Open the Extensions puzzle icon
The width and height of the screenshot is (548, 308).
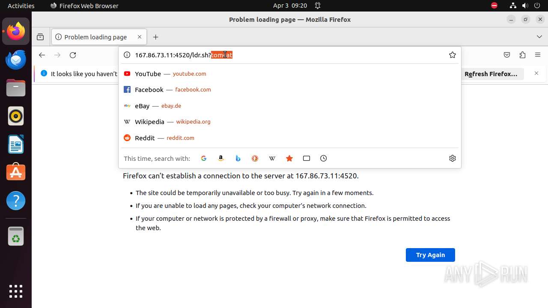[522, 55]
